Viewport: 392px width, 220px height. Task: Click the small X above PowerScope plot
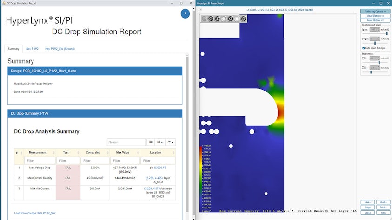coord(201,10)
